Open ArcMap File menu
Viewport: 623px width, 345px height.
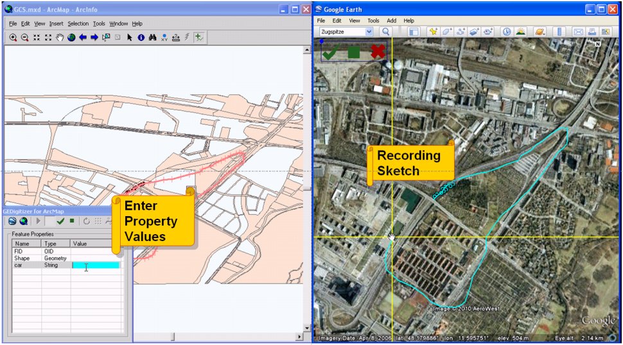pyautogui.click(x=13, y=24)
